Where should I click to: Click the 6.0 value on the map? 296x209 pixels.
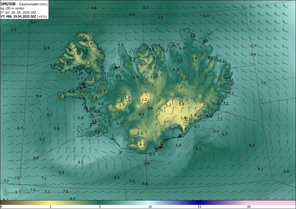point(85,50)
